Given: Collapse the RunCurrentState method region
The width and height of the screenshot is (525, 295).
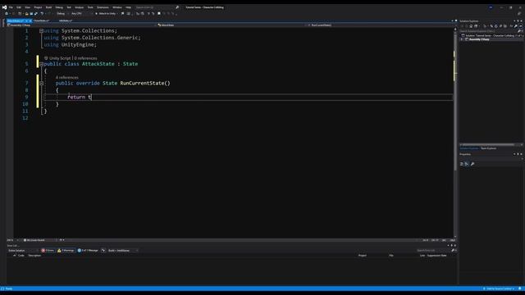Looking at the screenshot, I should click(x=41, y=84).
